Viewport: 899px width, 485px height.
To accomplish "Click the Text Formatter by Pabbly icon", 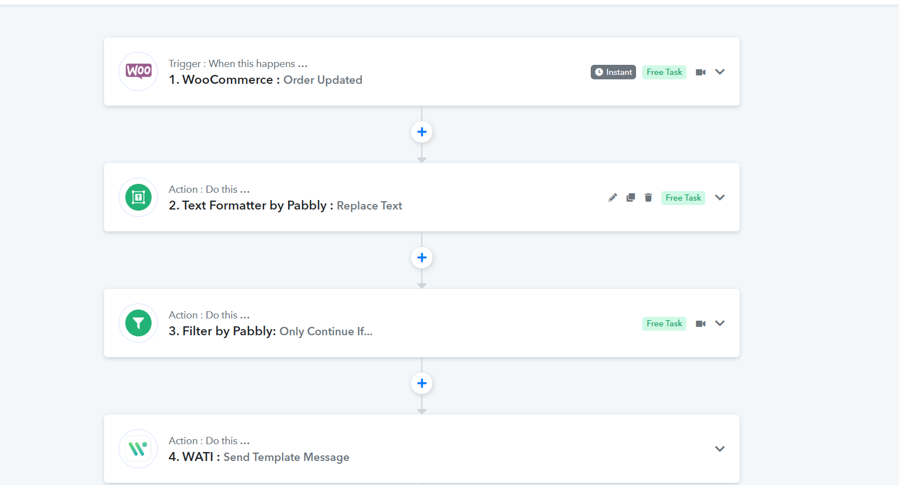I will [138, 197].
